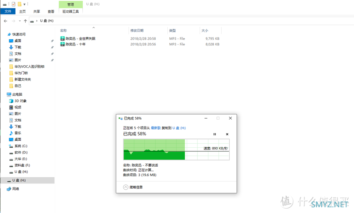
Task: Switch to the 查看 ribbon tab
Action: [x=51, y=11]
